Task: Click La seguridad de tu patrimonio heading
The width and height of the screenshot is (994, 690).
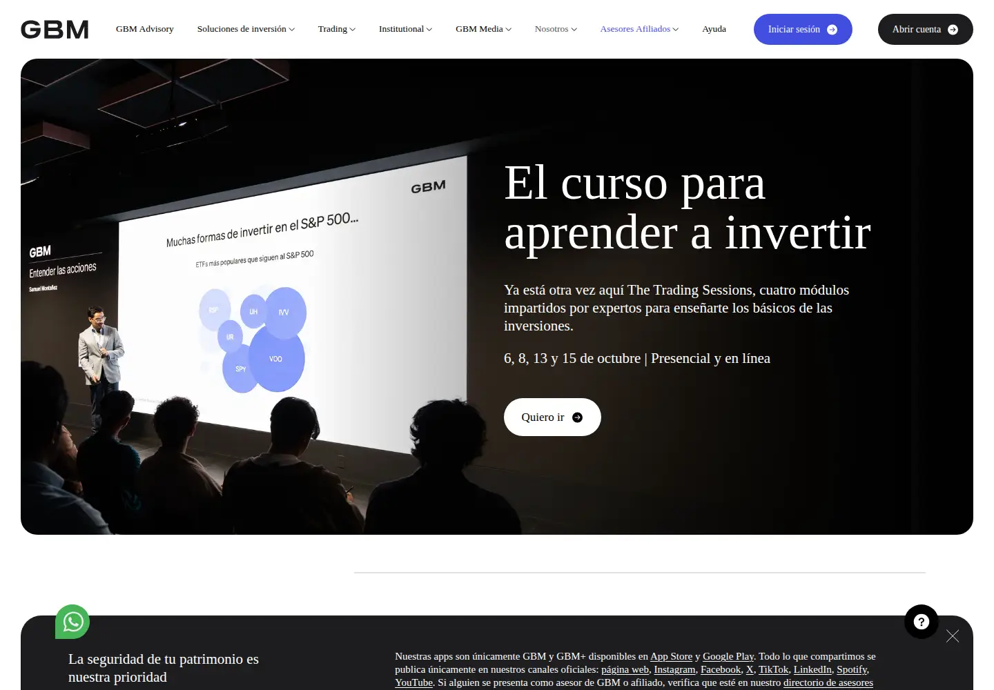Action: pos(164,668)
